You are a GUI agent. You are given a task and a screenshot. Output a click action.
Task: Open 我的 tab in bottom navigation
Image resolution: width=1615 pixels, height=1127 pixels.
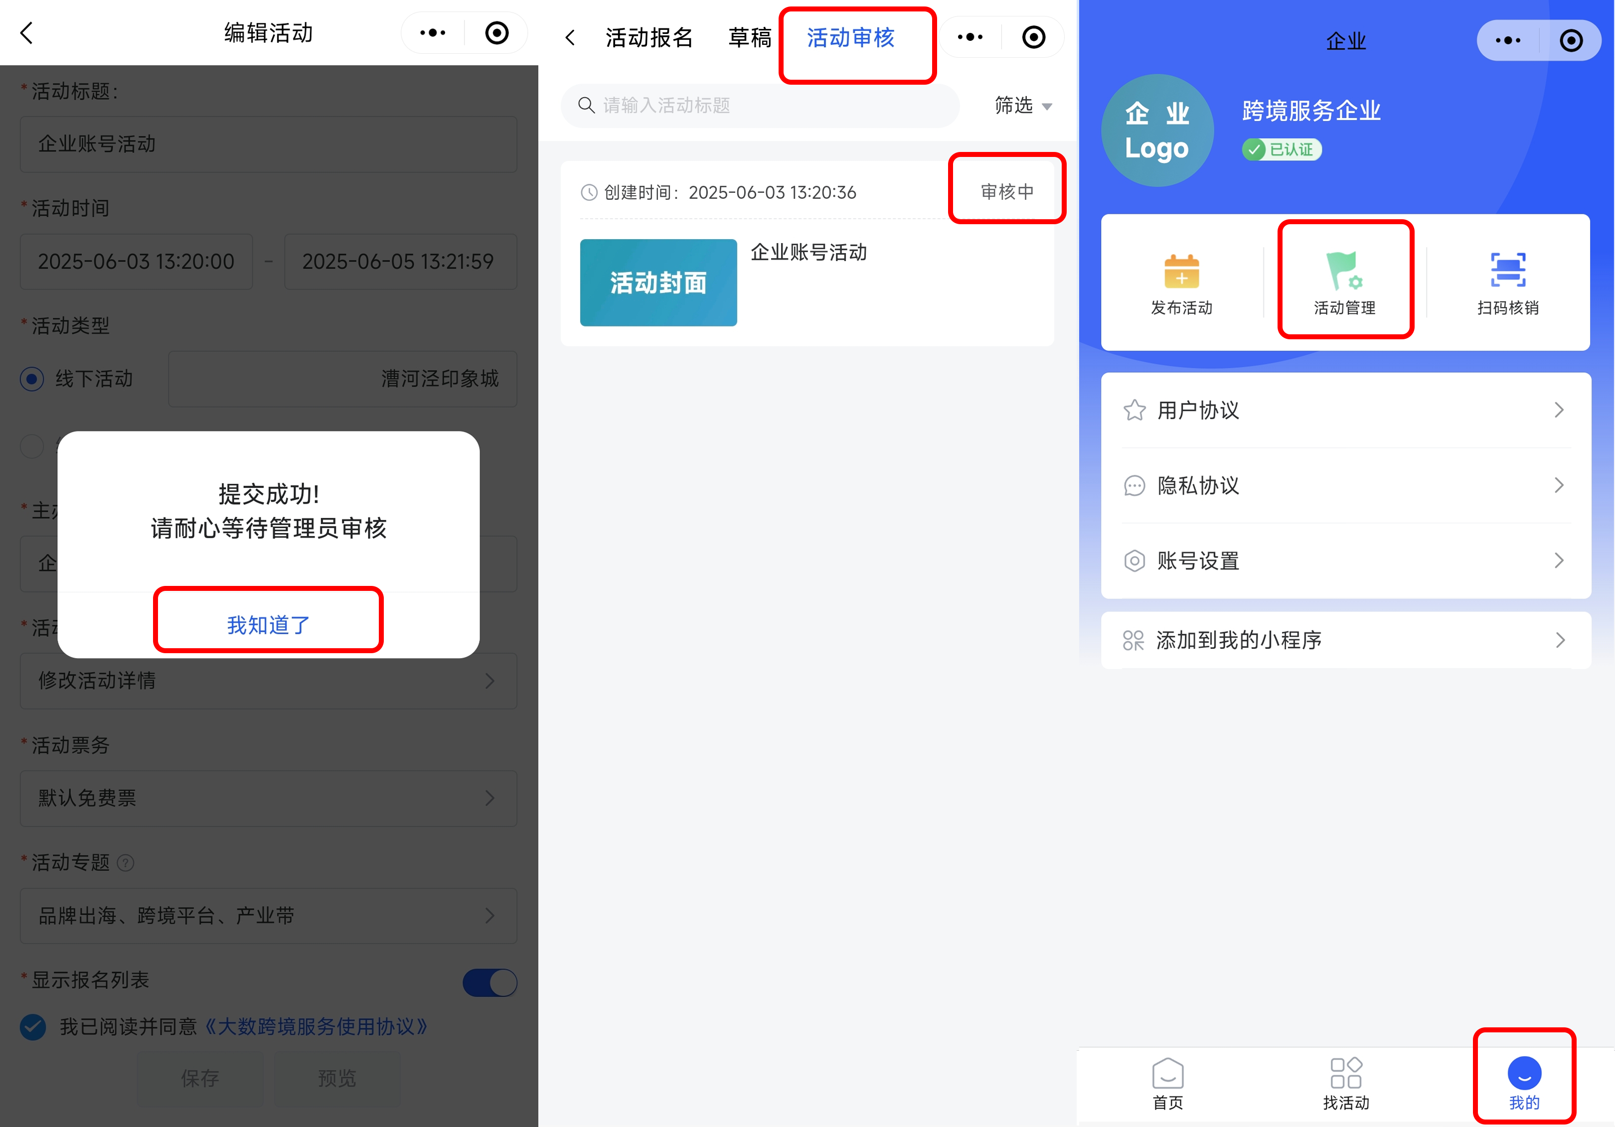tap(1524, 1084)
